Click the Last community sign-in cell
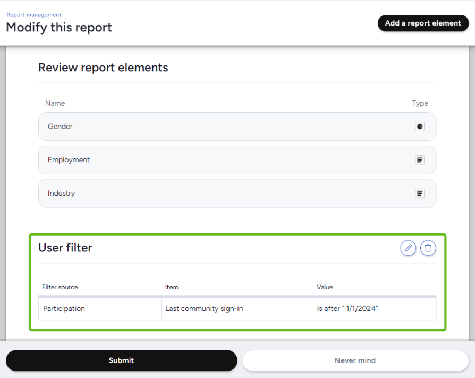 (204, 309)
